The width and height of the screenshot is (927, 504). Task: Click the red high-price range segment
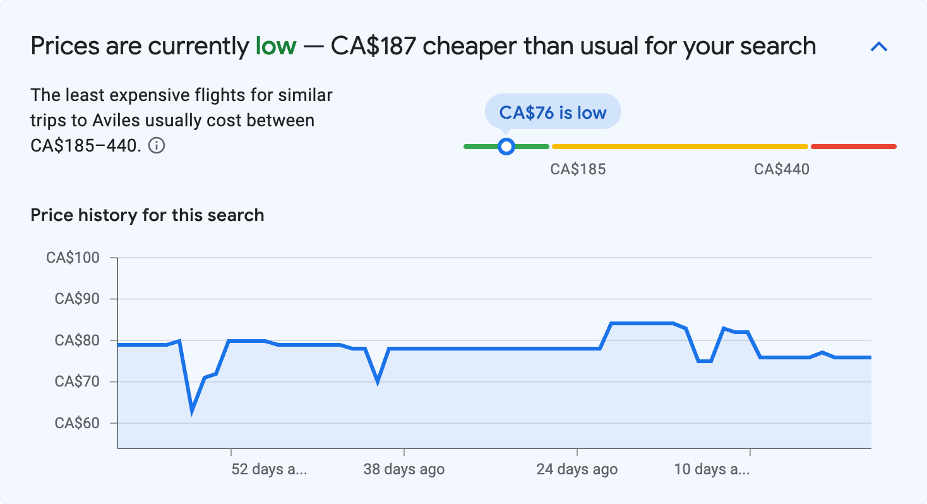click(853, 147)
